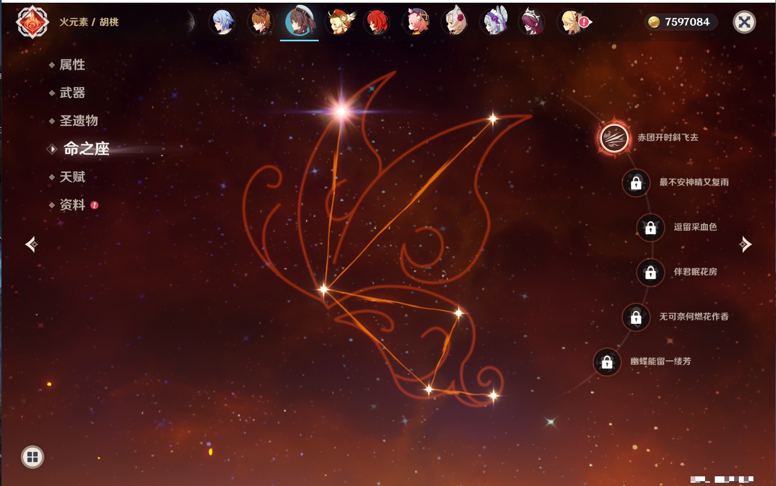Image resolution: width=776 pixels, height=486 pixels.
Task: Click the Pyro element emblem
Action: coord(32,22)
